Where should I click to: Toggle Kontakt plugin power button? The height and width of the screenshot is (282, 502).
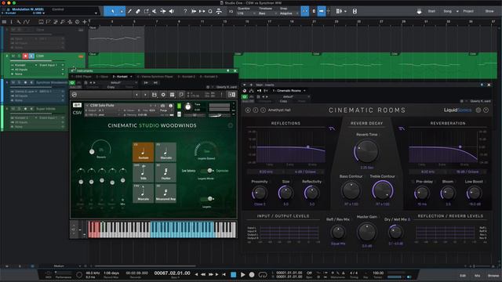[x=72, y=82]
